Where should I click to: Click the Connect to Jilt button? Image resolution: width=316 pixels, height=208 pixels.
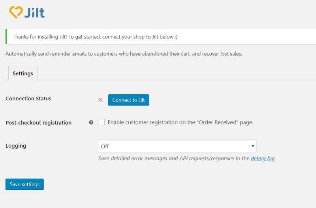129,100
